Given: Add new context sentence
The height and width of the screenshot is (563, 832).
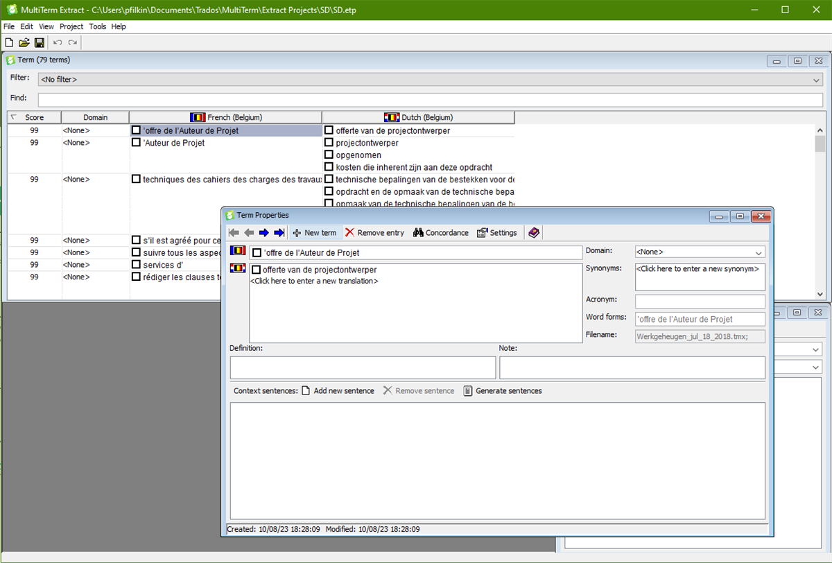Looking at the screenshot, I should point(338,390).
